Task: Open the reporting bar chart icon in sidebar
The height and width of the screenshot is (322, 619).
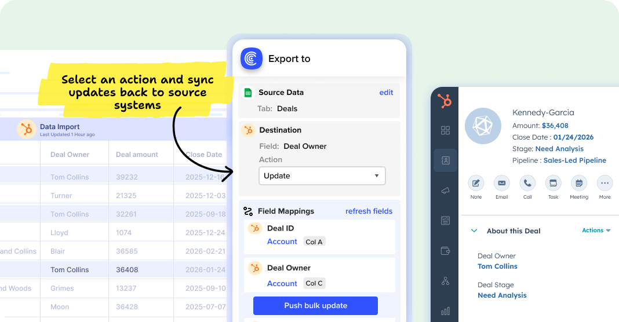Action: click(445, 311)
